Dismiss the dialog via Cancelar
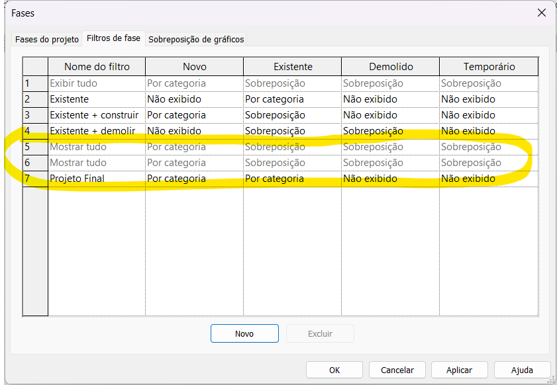The width and height of the screenshot is (557, 385). coord(397,370)
